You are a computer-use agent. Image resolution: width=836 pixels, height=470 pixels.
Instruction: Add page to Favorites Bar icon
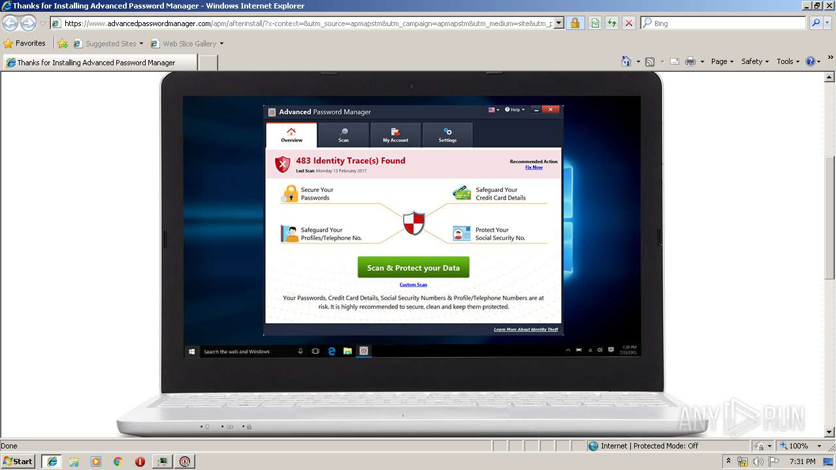(x=63, y=44)
